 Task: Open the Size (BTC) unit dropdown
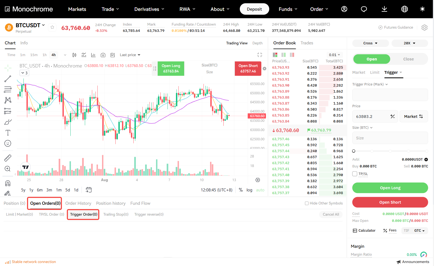(362, 127)
